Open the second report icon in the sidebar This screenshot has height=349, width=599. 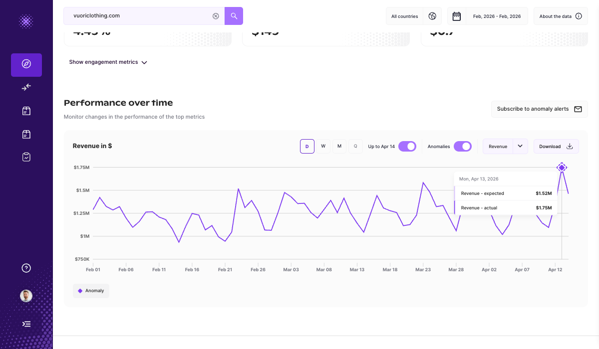pyautogui.click(x=26, y=134)
